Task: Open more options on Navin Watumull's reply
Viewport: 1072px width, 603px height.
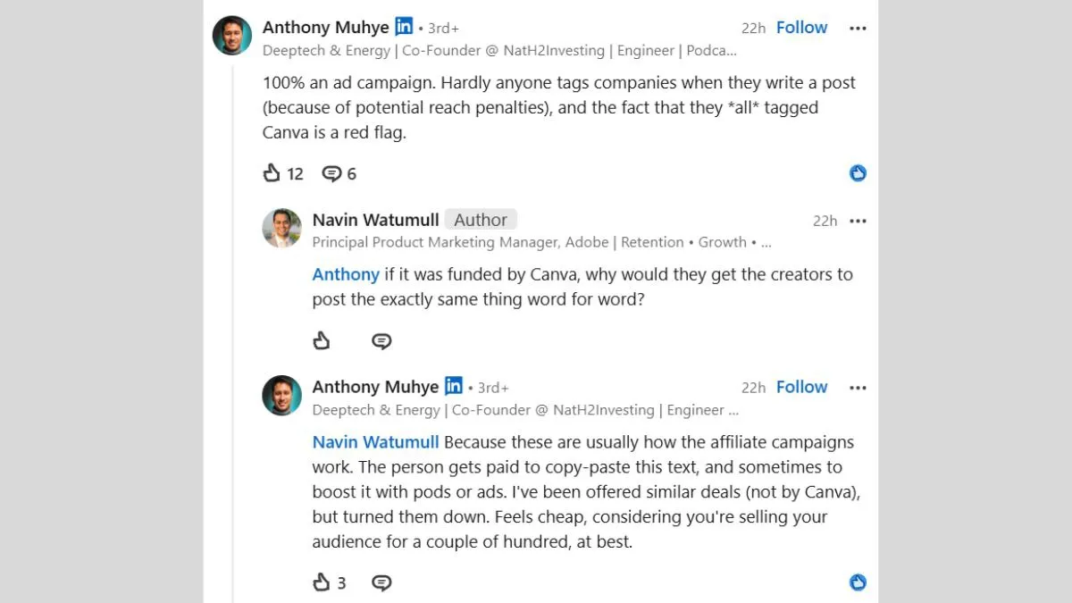Action: (x=858, y=221)
